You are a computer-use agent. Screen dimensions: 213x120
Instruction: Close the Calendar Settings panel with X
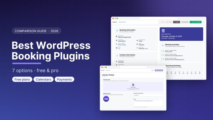164,70
